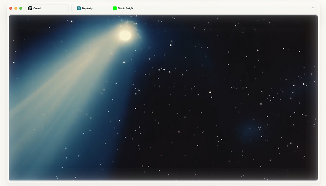Select the Studio Freight tab title text
This screenshot has height=186, width=326.
(126, 8)
